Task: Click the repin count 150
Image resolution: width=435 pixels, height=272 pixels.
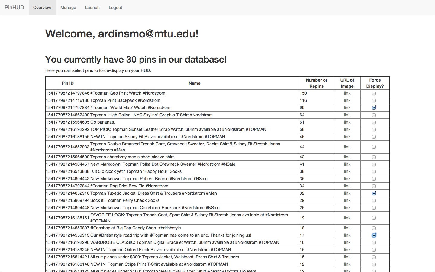Action: [x=303, y=93]
